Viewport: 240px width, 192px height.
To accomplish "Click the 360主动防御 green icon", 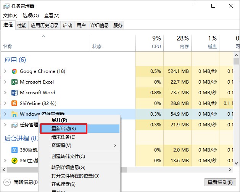I will click(x=14, y=161).
